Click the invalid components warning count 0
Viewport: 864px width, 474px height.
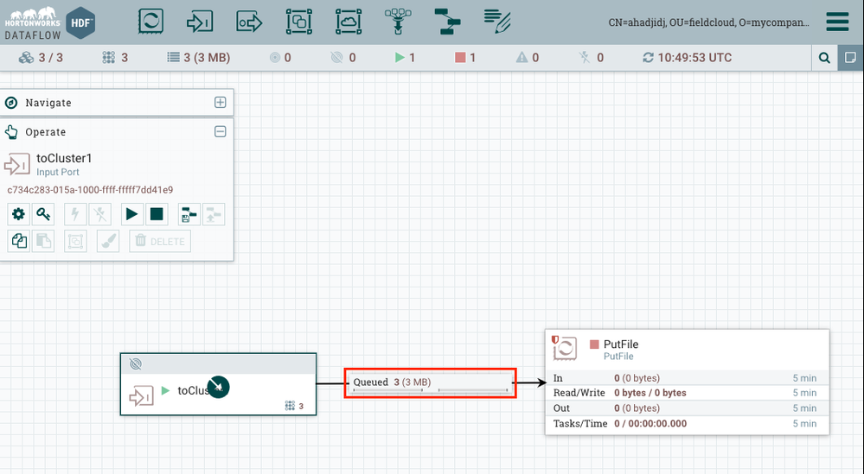(x=528, y=58)
